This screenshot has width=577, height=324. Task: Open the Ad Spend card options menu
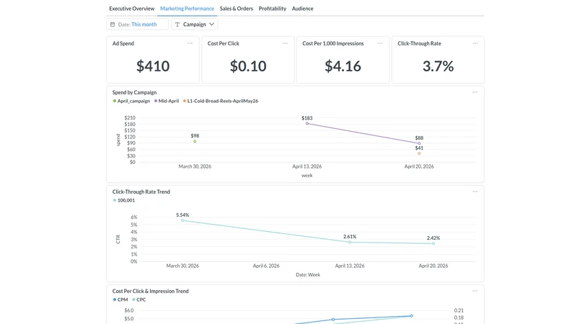[190, 43]
